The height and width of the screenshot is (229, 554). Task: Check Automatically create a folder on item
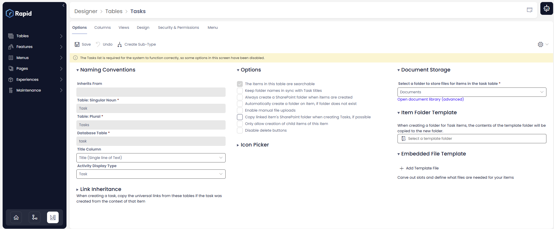240,104
